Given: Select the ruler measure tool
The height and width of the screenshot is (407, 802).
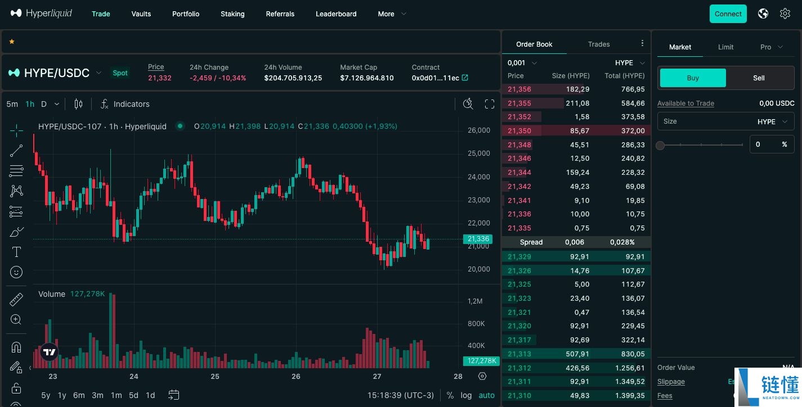Looking at the screenshot, I should coord(16,300).
